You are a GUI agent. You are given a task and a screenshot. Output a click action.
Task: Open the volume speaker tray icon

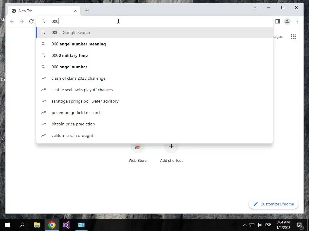tap(259, 225)
